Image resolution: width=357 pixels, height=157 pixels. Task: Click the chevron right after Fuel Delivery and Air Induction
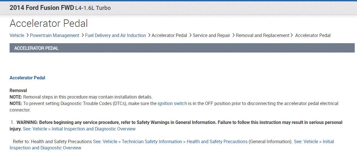click(x=149, y=35)
